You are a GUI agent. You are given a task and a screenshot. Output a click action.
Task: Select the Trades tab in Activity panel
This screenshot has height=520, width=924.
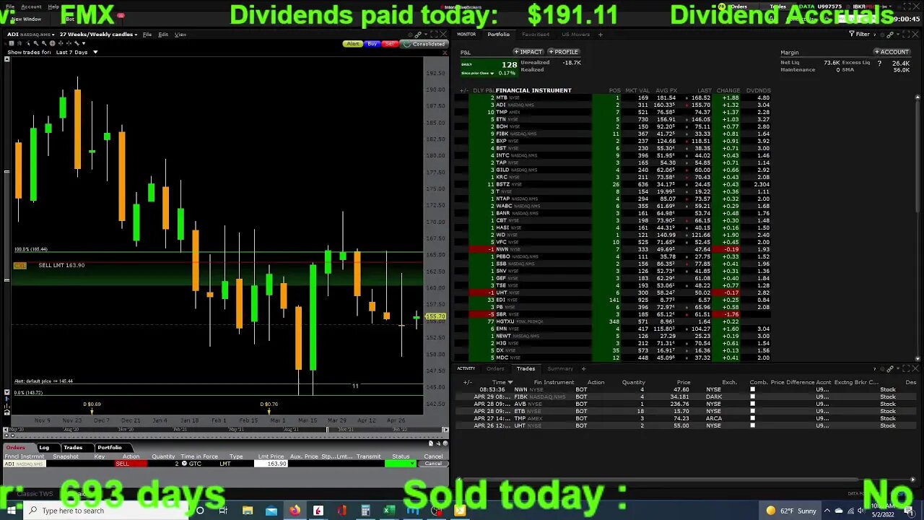tap(526, 369)
